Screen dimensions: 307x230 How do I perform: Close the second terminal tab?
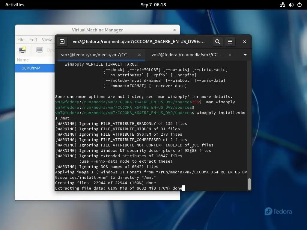pyautogui.click(x=230, y=55)
